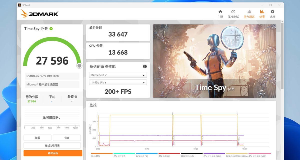This screenshot has height=160, width=300.
Task: Click the 01:40 time label on the monitoring graph
Action: pos(147,149)
